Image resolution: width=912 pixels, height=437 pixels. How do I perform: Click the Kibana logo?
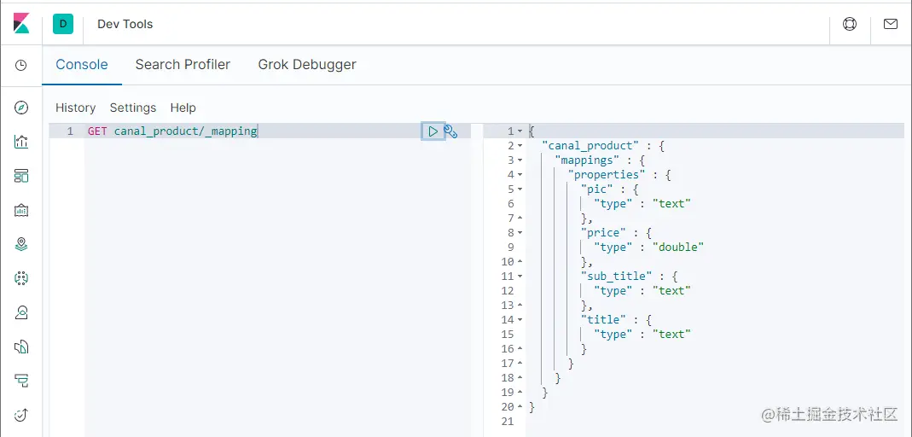point(21,25)
